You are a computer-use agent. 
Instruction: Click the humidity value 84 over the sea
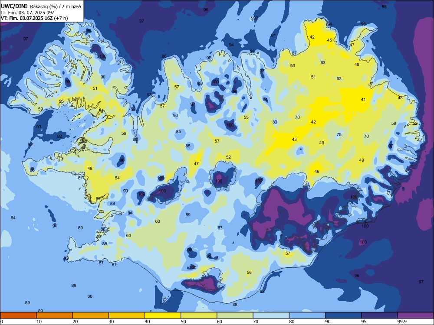[13, 218]
